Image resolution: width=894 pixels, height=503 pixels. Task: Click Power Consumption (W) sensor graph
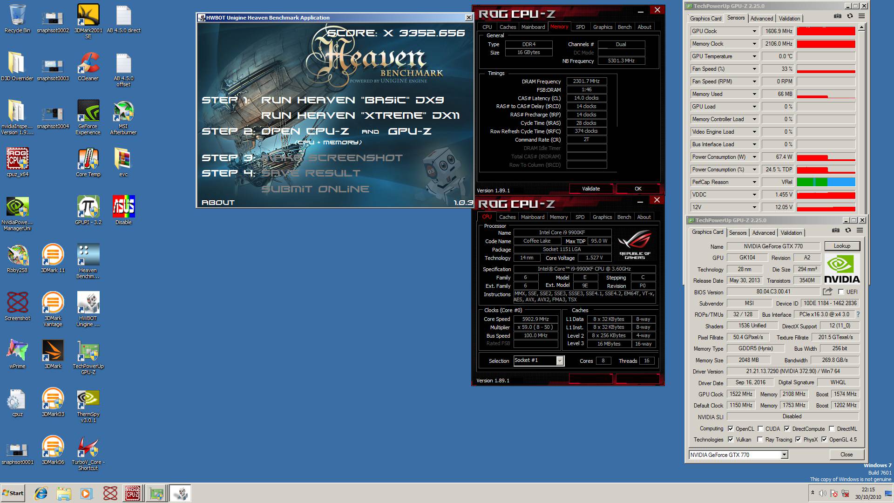click(x=826, y=157)
